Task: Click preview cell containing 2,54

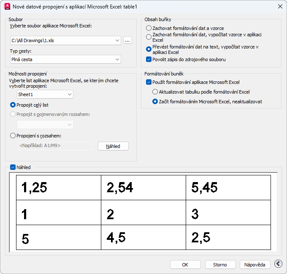Action: tap(143, 188)
